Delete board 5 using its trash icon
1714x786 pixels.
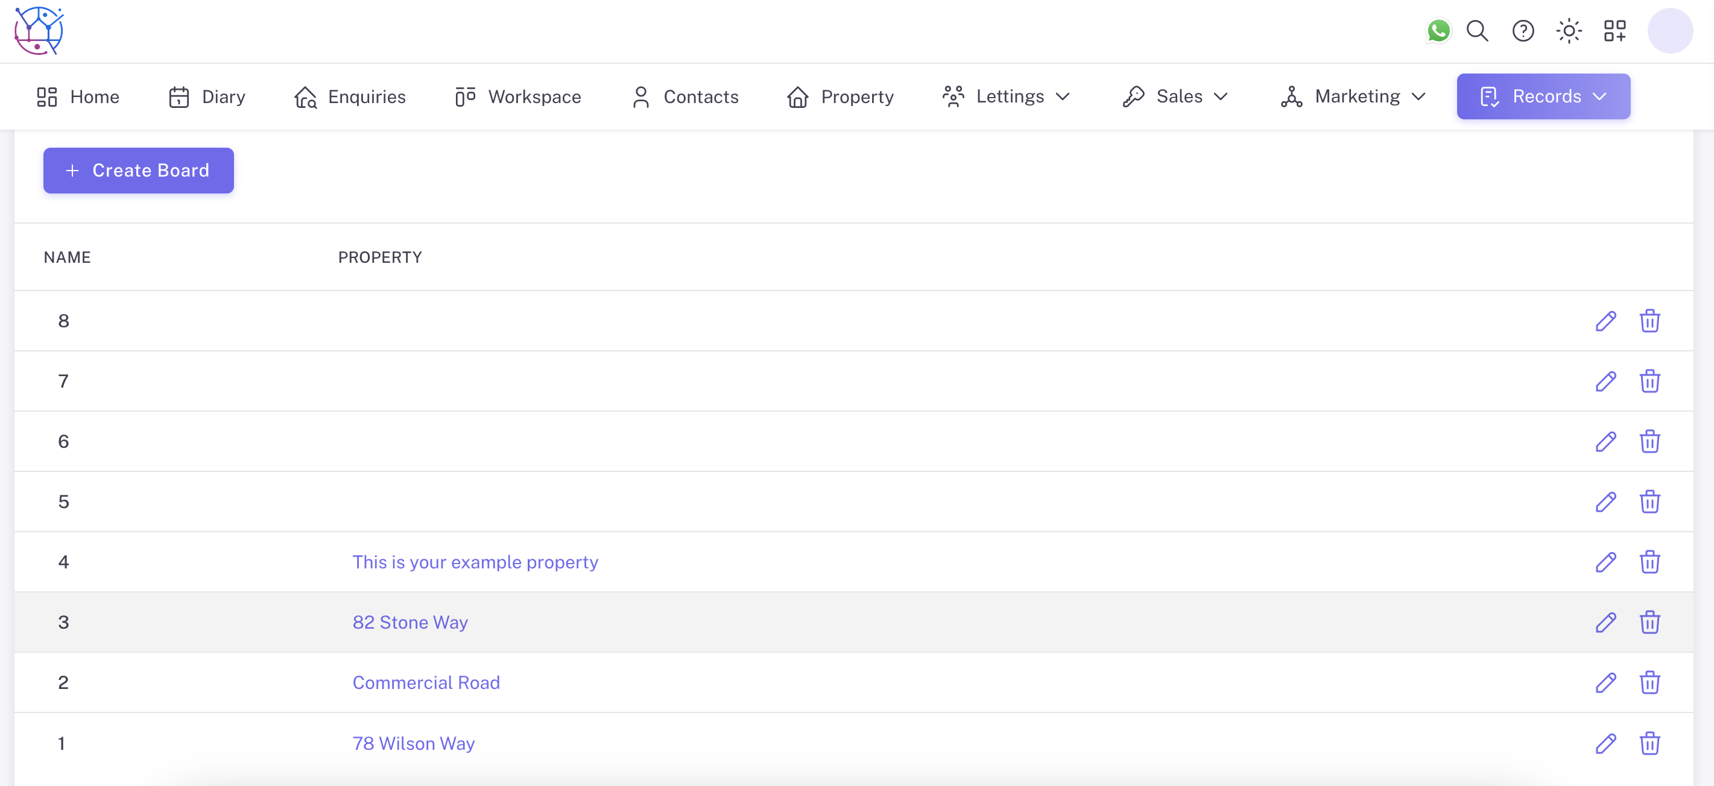coord(1650,502)
